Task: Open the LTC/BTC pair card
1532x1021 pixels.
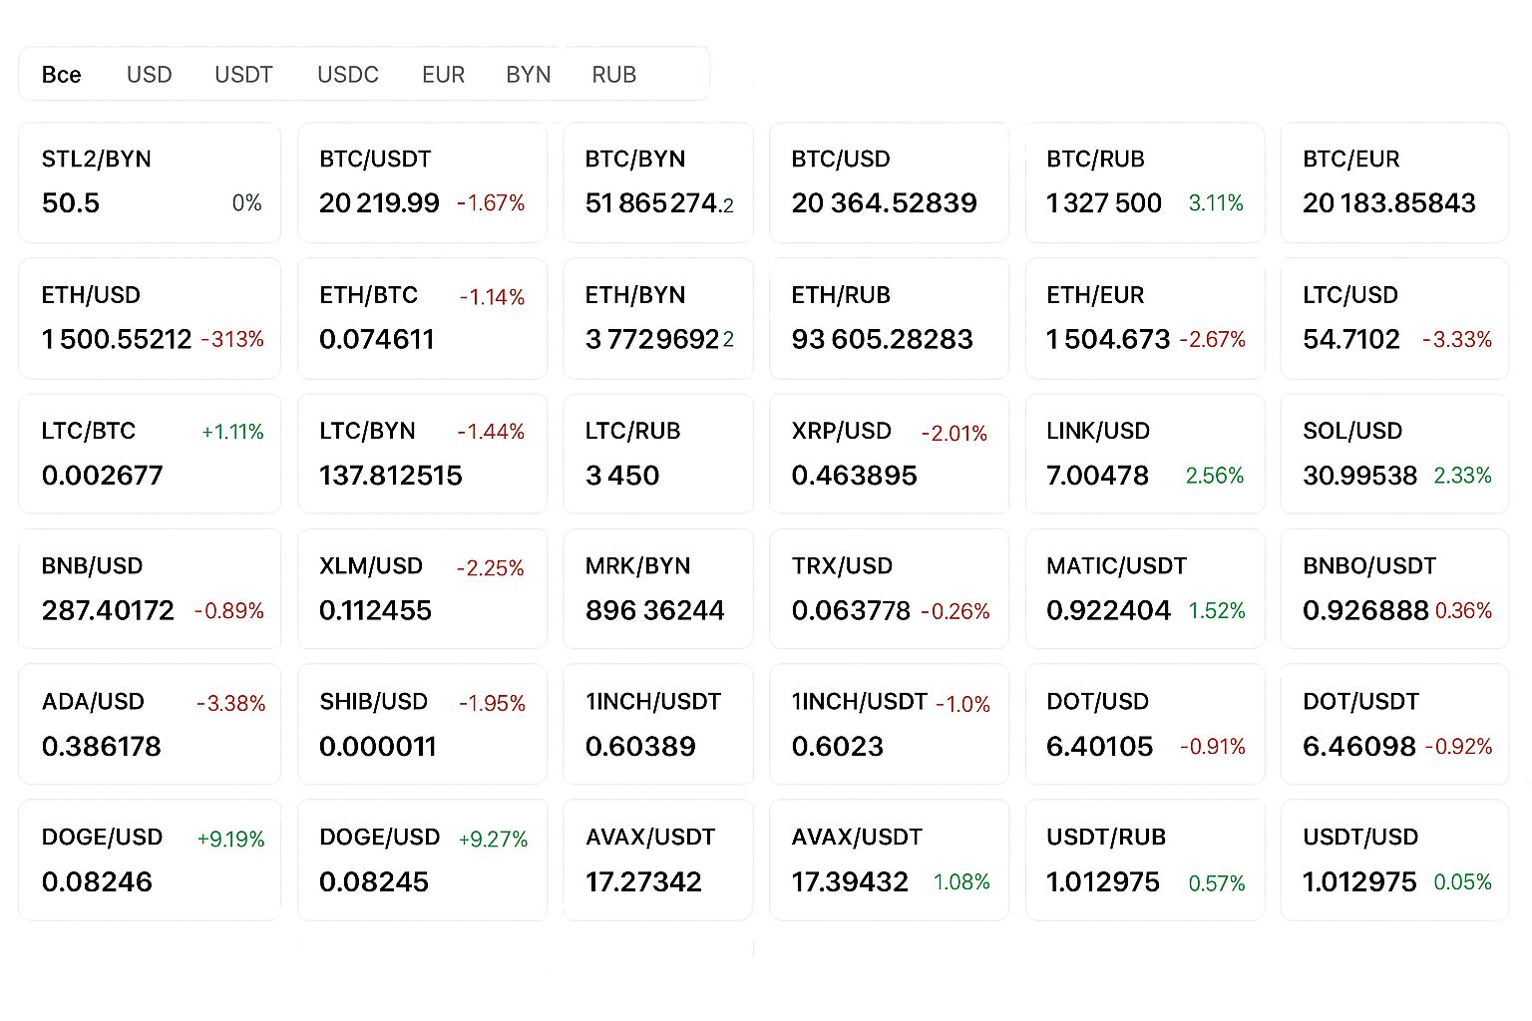Action: (x=150, y=454)
